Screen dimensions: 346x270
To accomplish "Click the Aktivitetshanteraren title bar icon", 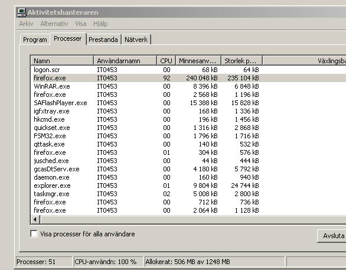I will (x=22, y=12).
